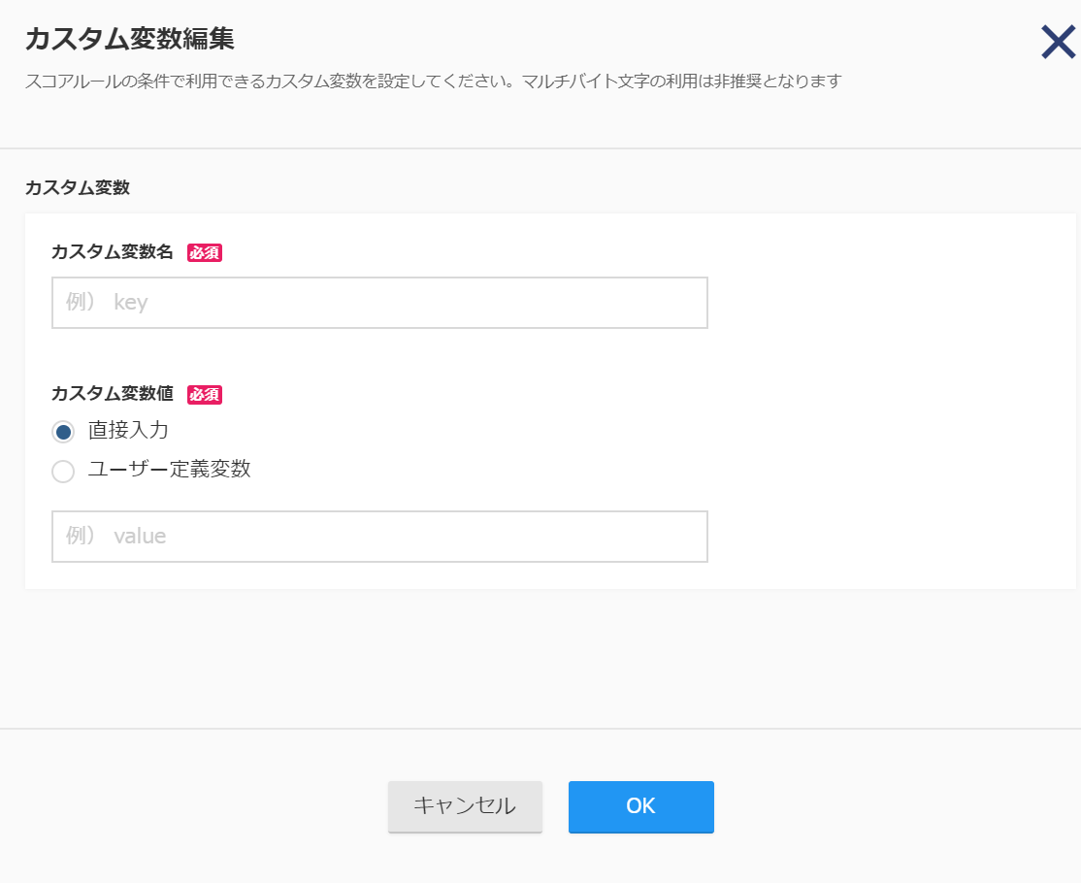1081x883 pixels.
Task: Click the キャンセル button
Action: (x=466, y=806)
